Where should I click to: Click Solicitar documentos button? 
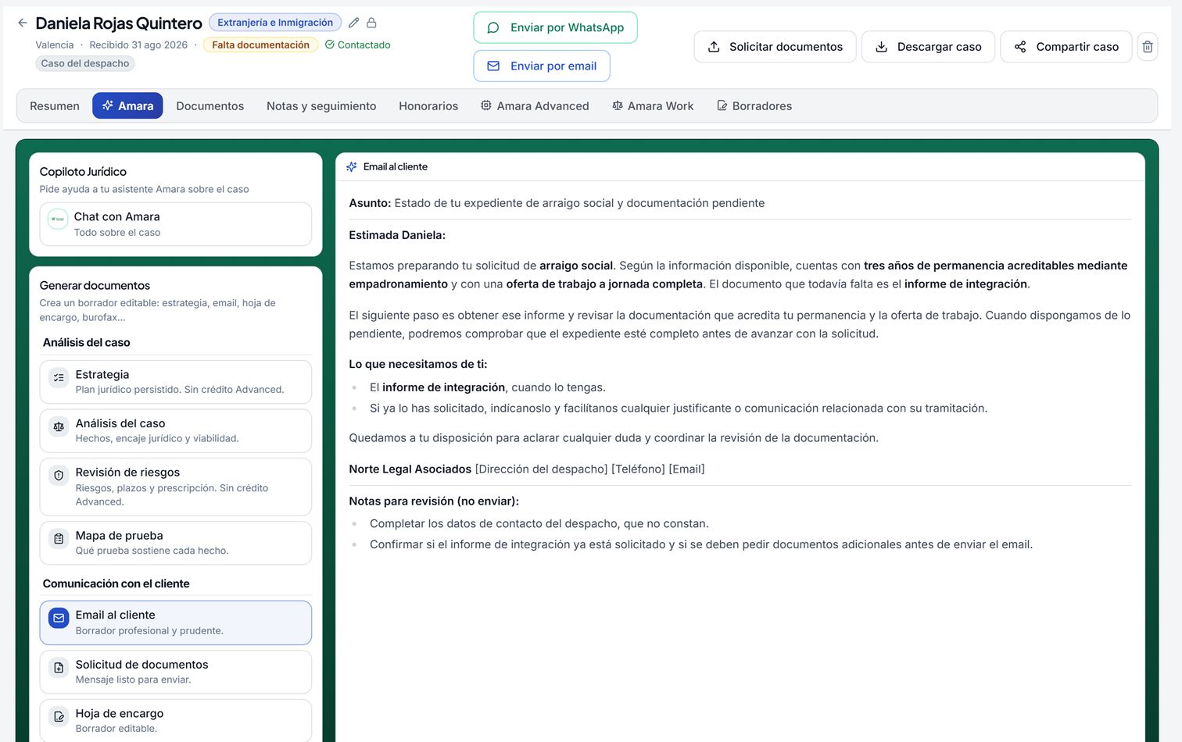click(775, 47)
